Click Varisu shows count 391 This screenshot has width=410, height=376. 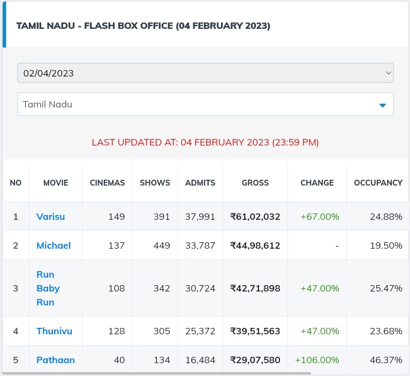tap(162, 217)
